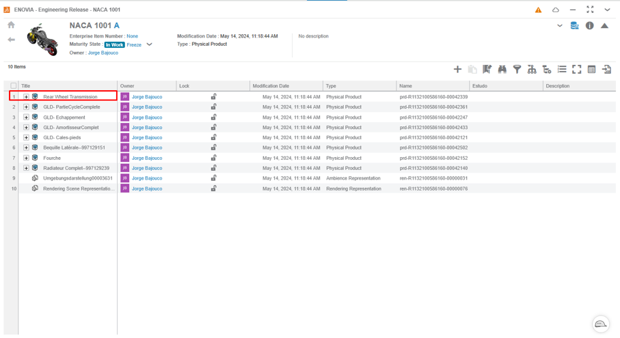Click the export icon in toolbar
This screenshot has height=338, width=620.
(606, 69)
